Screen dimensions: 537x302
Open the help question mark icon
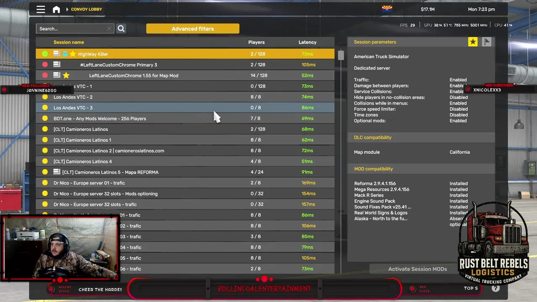(x=495, y=288)
